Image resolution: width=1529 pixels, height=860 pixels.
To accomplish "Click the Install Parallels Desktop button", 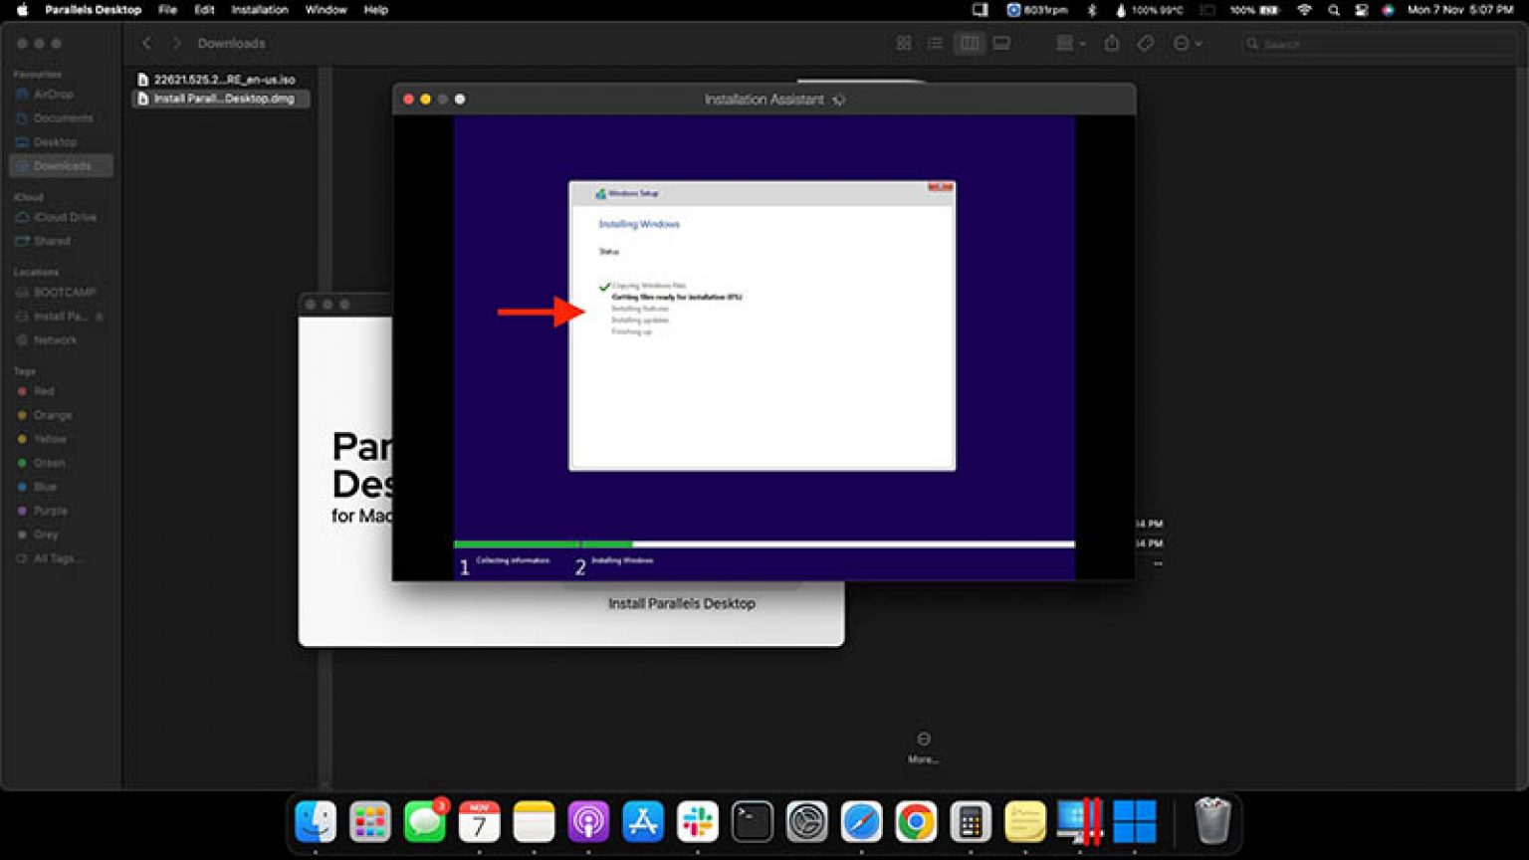I will pyautogui.click(x=681, y=603).
